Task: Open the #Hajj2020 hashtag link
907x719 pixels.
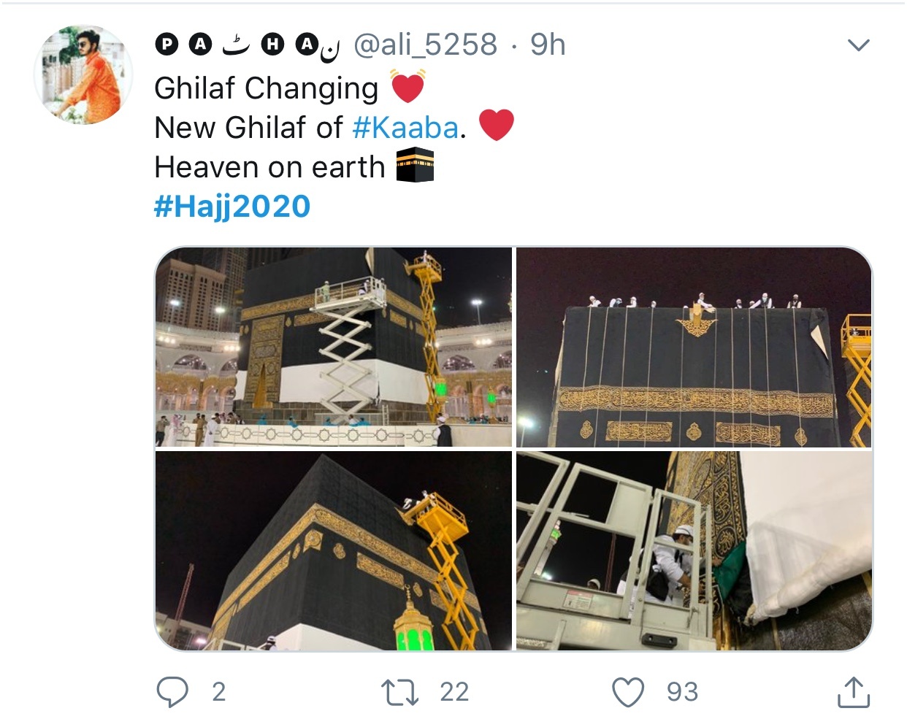Action: pyautogui.click(x=232, y=207)
